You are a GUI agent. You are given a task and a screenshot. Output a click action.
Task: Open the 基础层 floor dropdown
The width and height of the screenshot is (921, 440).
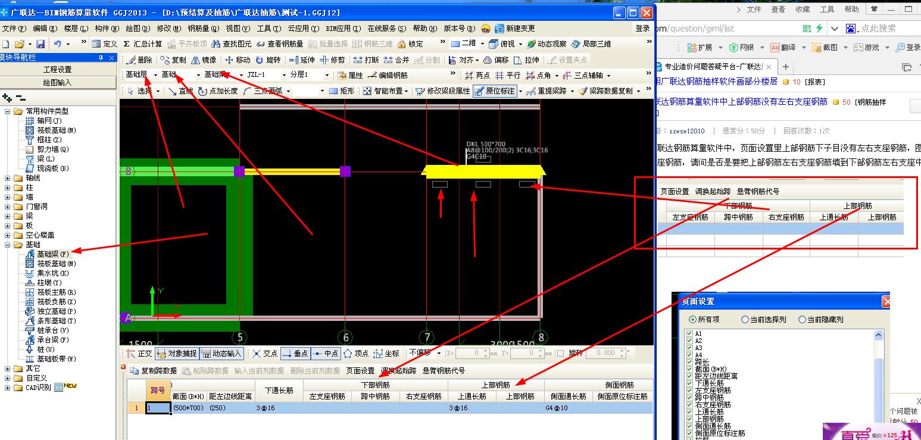click(x=156, y=76)
